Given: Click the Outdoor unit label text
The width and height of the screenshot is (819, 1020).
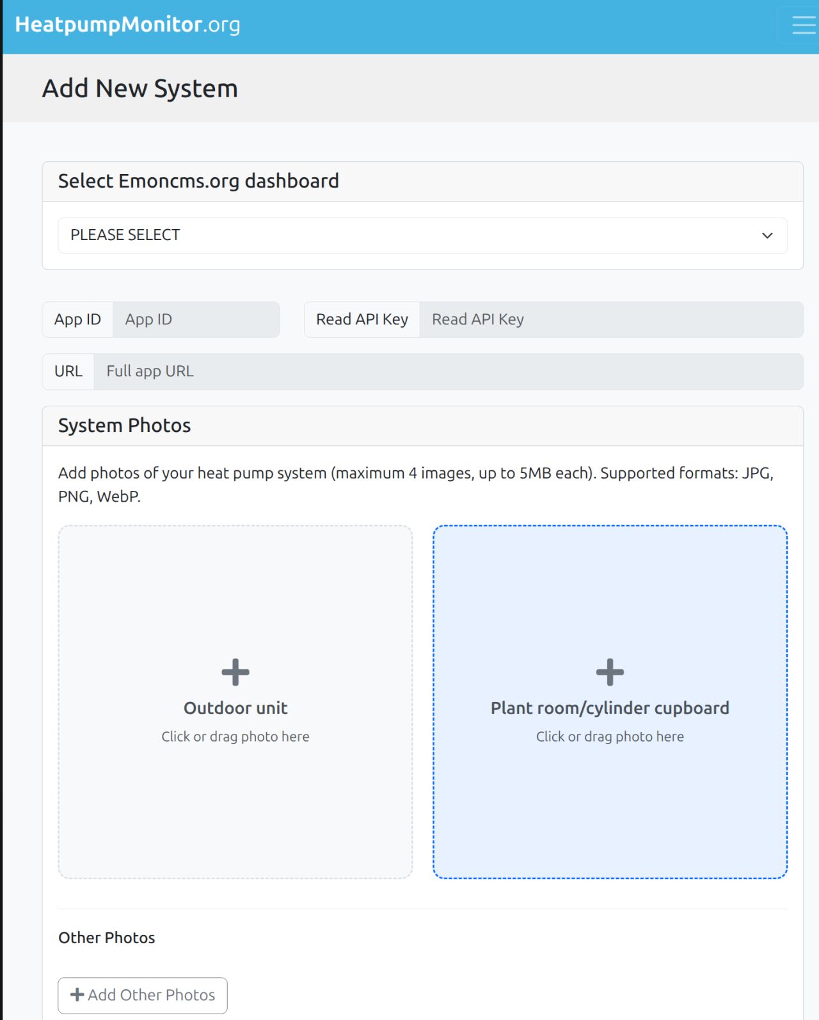Looking at the screenshot, I should point(235,708).
